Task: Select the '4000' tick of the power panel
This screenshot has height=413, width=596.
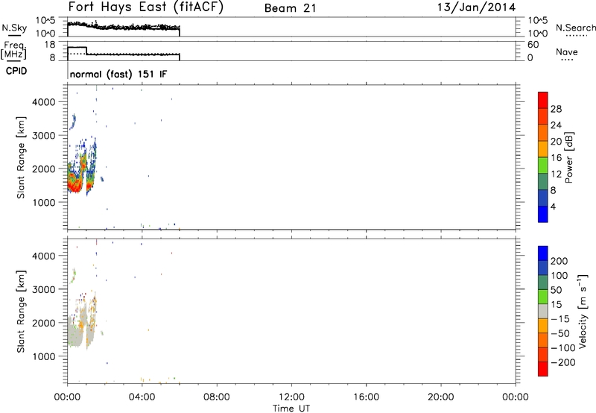Action: pos(43,102)
